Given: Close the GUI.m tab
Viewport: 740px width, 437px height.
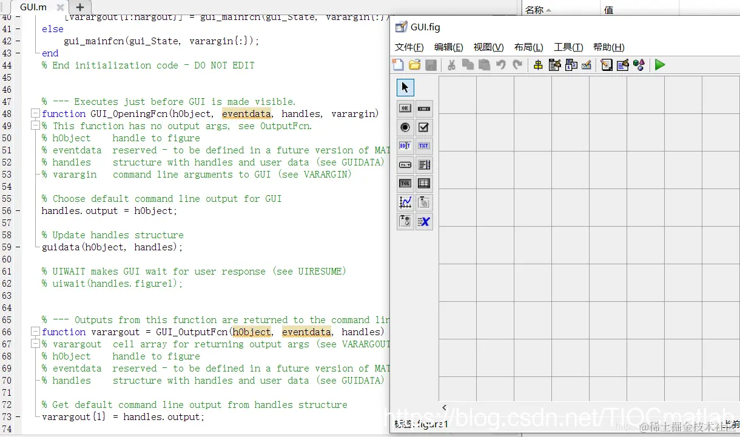Looking at the screenshot, I should tap(60, 8).
